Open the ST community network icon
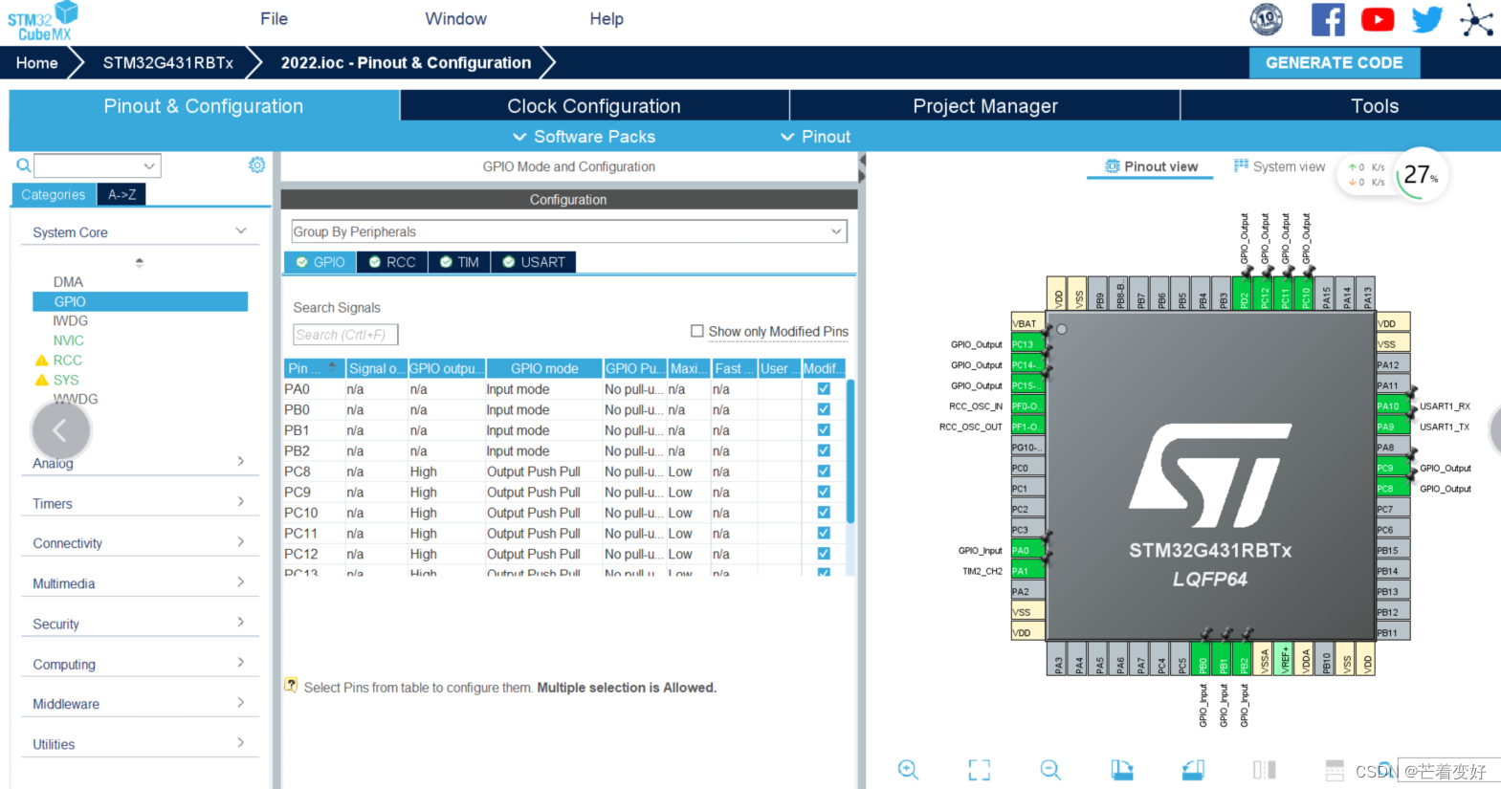This screenshot has height=789, width=1501. pyautogui.click(x=1476, y=19)
